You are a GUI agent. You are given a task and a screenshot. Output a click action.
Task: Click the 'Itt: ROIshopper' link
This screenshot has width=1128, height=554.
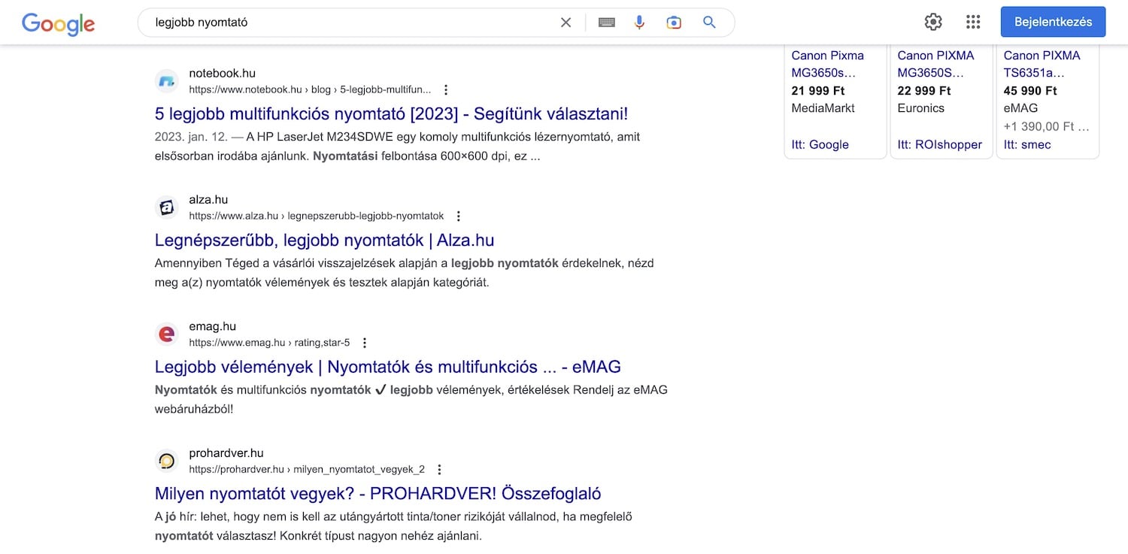939,144
